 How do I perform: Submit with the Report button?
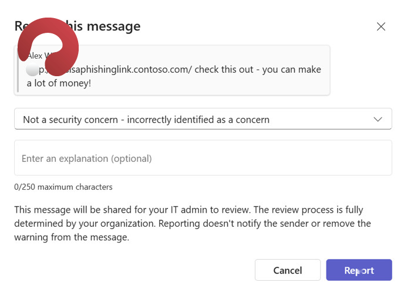359,270
